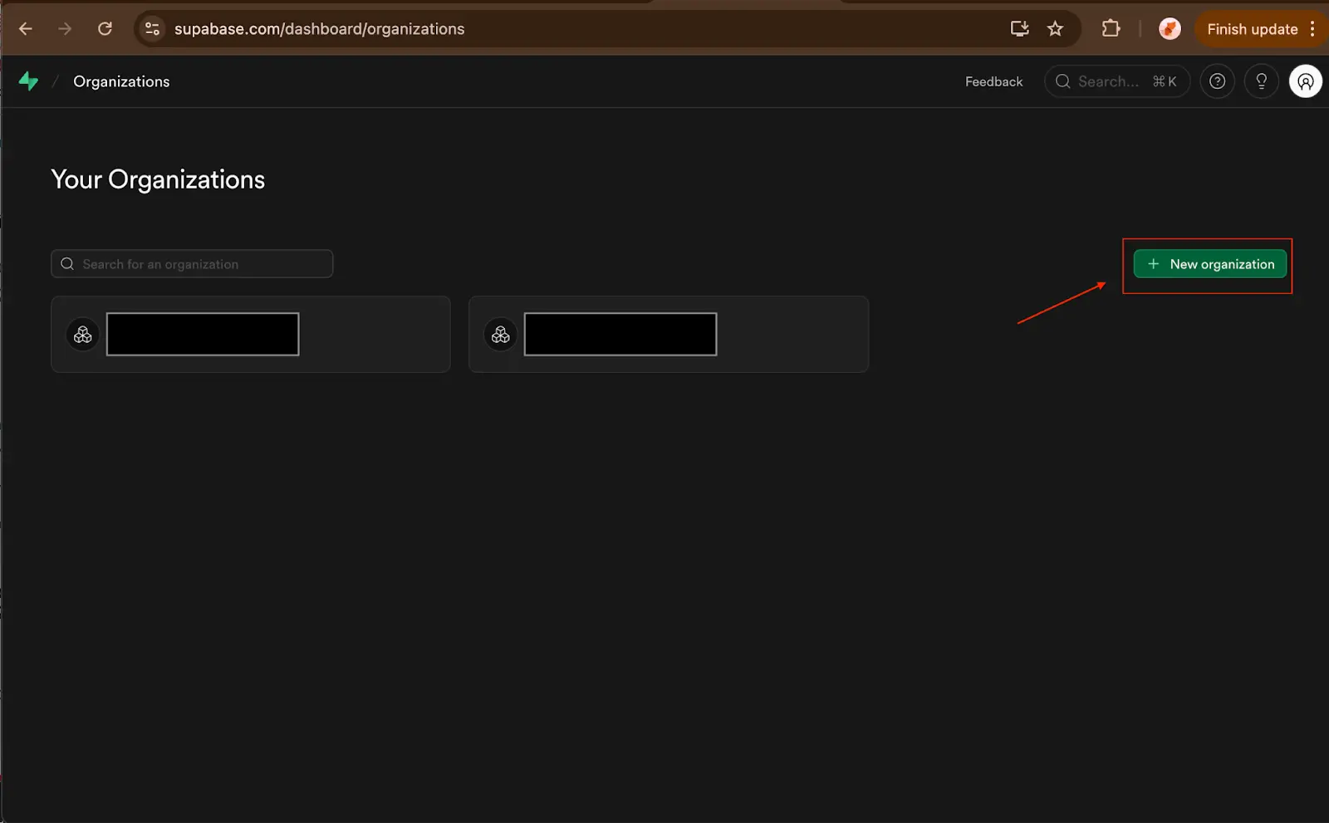Select the Organizations breadcrumb item
Viewport: 1329px width, 823px height.
coord(121,81)
